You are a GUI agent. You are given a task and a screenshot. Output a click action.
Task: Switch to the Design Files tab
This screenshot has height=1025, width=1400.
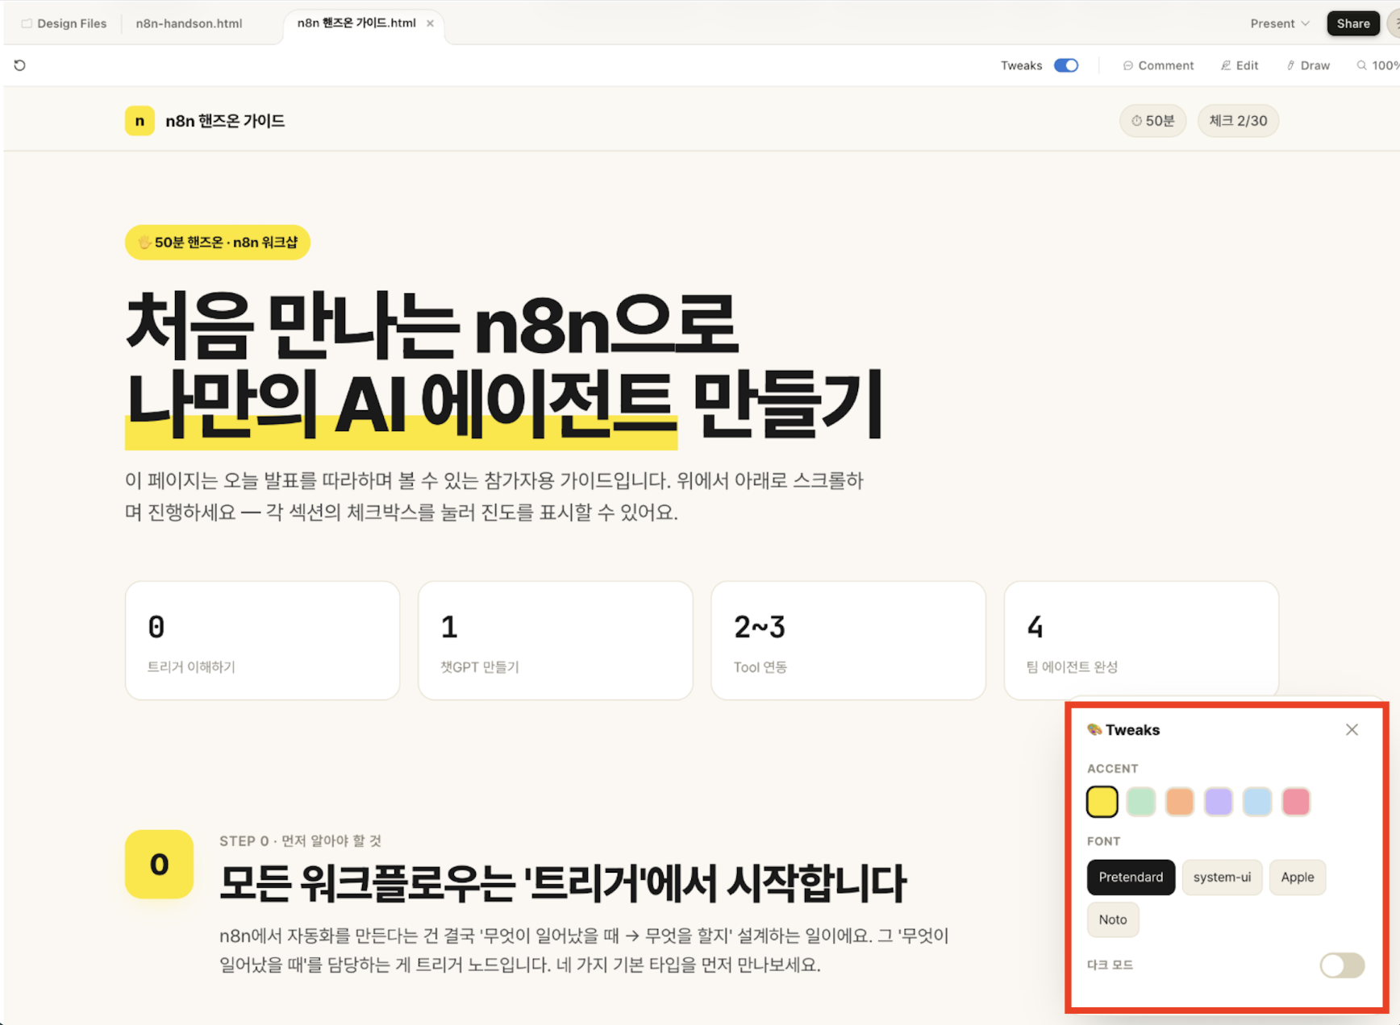[x=64, y=23]
